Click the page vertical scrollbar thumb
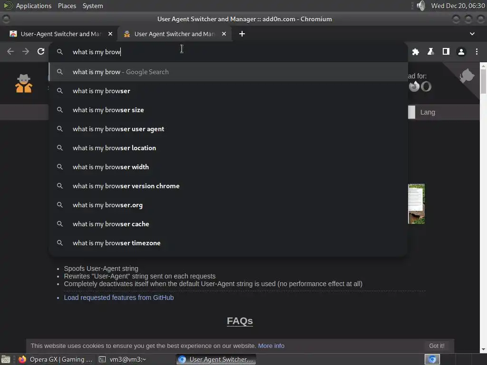This screenshot has height=365, width=487. click(x=483, y=81)
